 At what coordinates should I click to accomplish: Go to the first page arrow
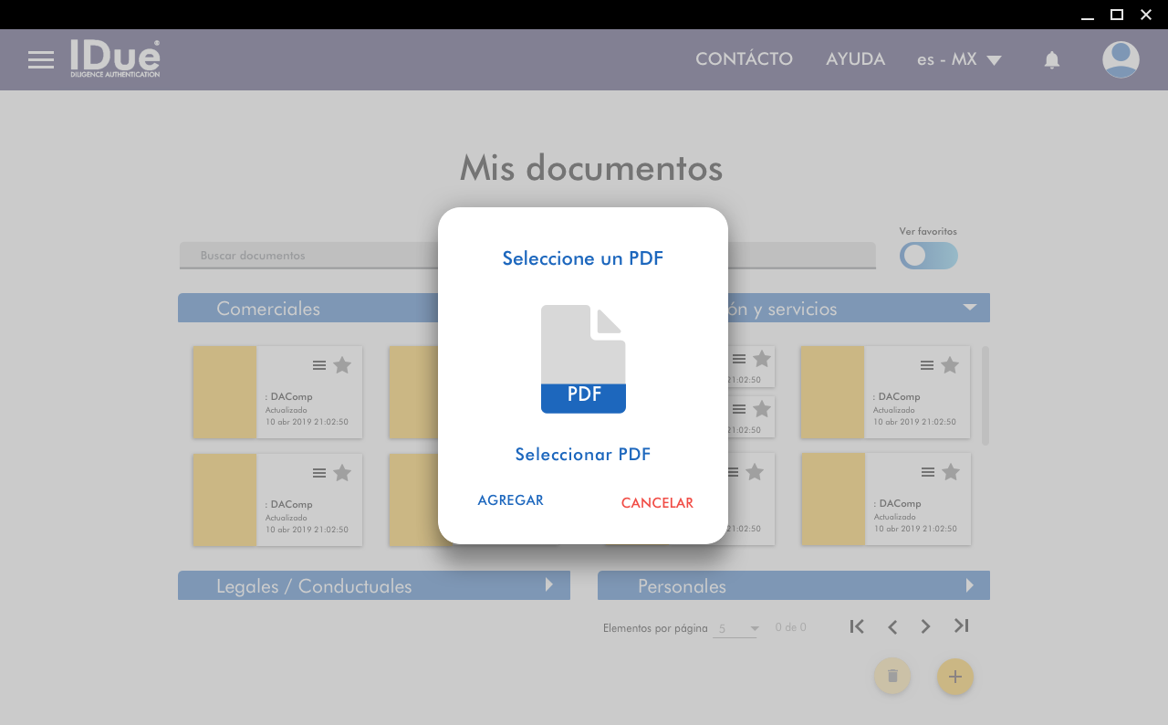point(856,626)
